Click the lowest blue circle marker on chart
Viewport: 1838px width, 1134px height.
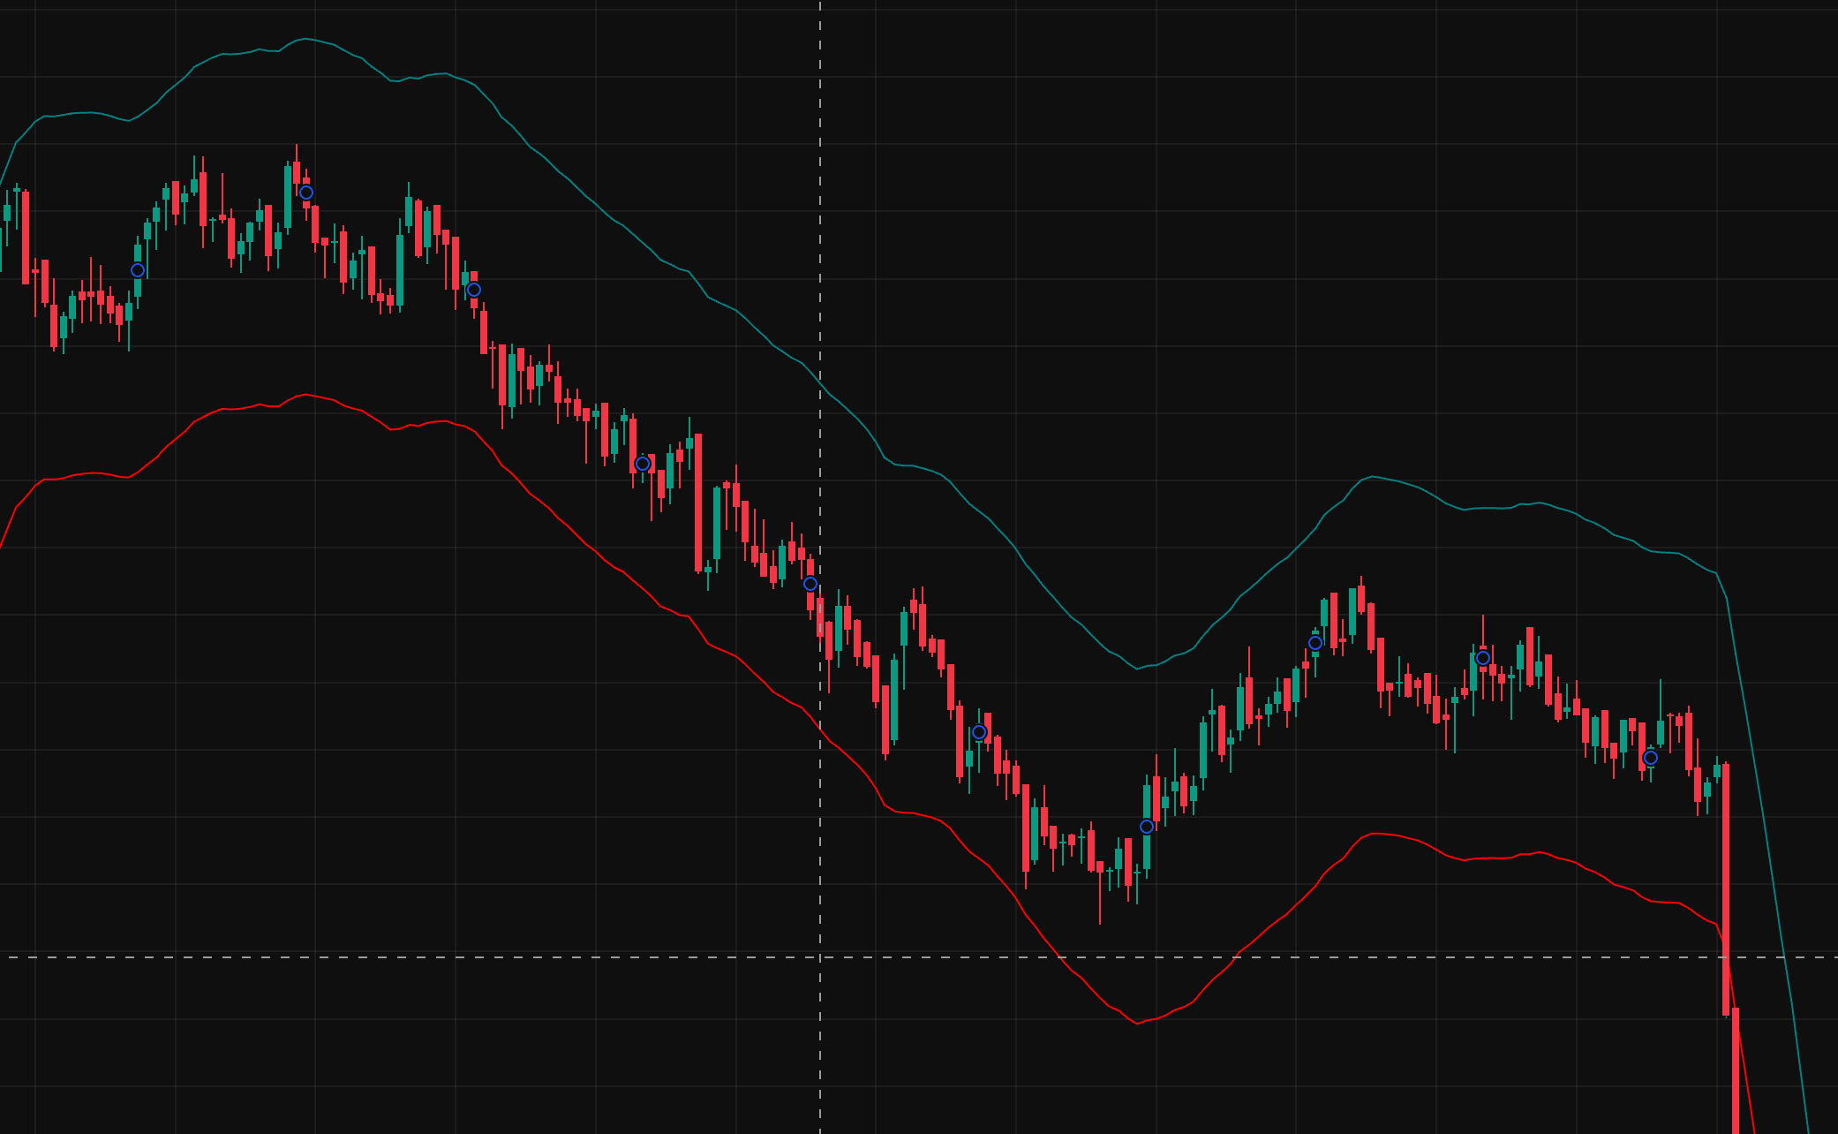tap(1147, 827)
